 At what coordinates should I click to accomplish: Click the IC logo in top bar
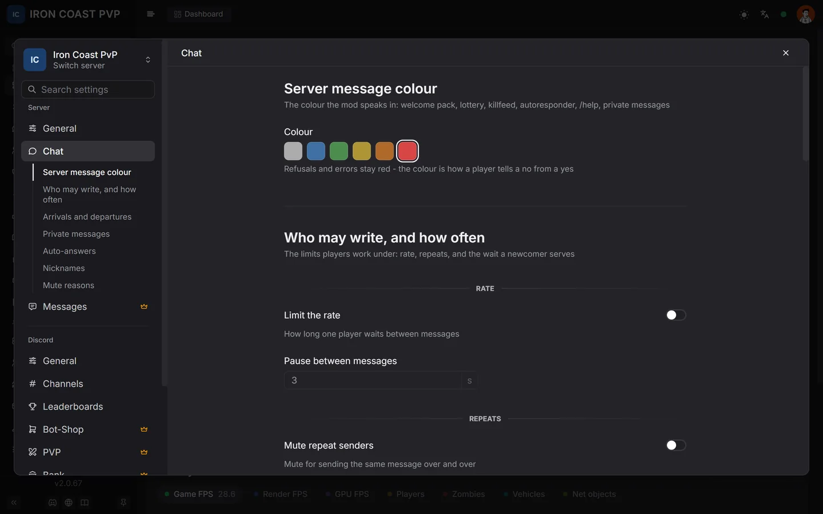pyautogui.click(x=16, y=14)
